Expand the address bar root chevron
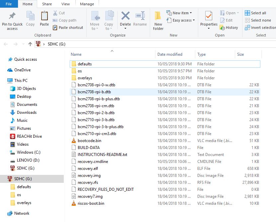The image size is (276, 222). click(x=44, y=44)
